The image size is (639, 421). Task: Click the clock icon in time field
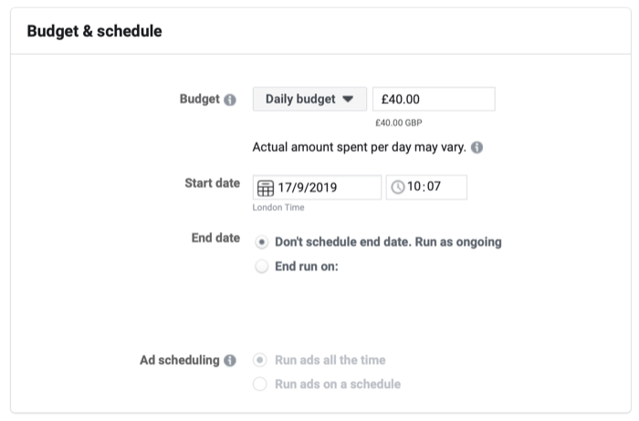pyautogui.click(x=398, y=187)
